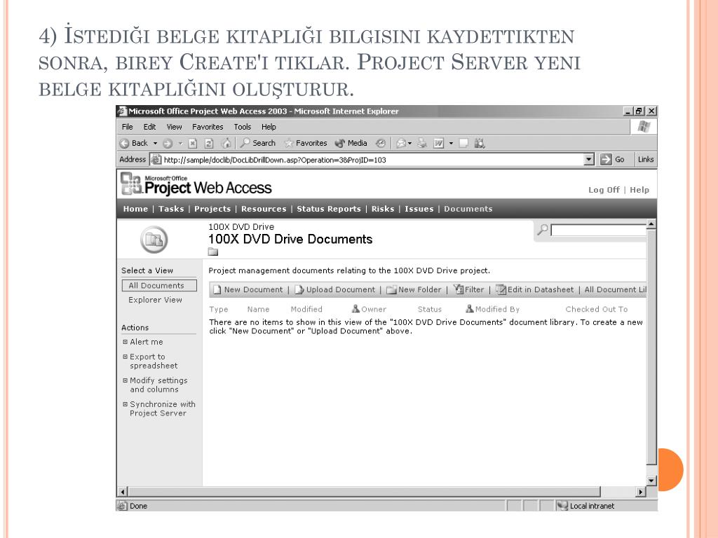Screen dimensions: 718x538
Task: Click the Edit with Word icon
Action: click(x=439, y=144)
